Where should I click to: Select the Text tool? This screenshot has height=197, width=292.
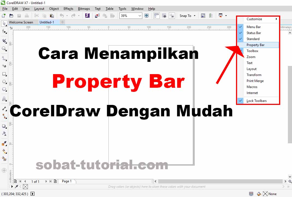point(4,99)
